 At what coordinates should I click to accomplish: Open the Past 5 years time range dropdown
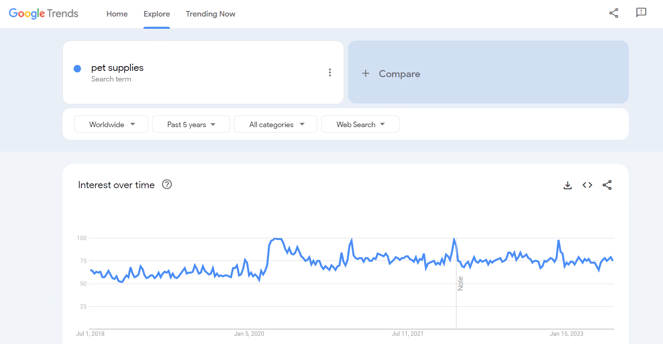click(x=191, y=124)
